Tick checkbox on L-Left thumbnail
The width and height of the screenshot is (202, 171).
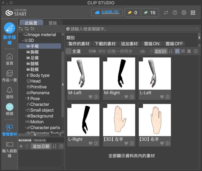[140, 59]
